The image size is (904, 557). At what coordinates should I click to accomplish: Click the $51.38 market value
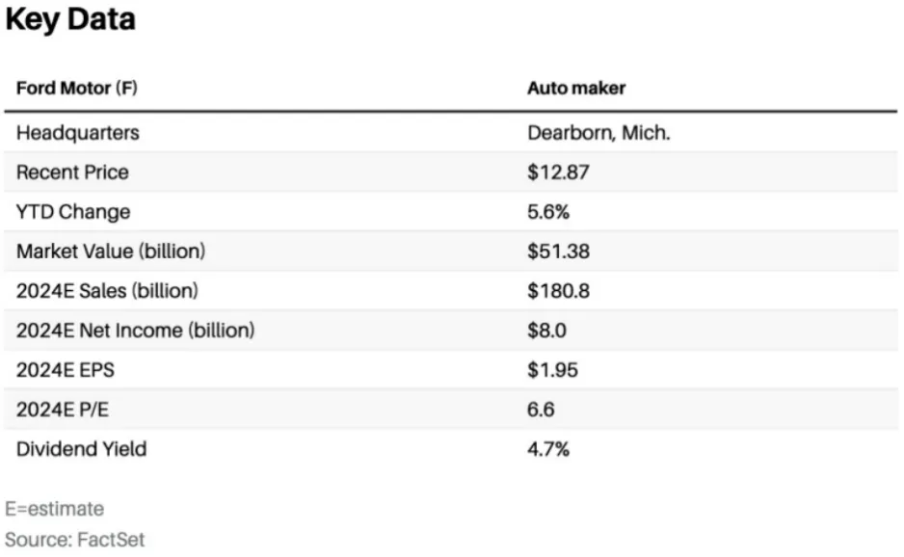pyautogui.click(x=558, y=252)
